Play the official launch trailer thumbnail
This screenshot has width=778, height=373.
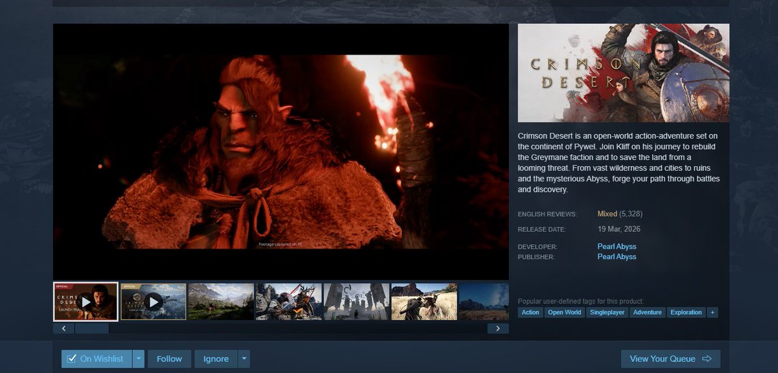pos(86,302)
